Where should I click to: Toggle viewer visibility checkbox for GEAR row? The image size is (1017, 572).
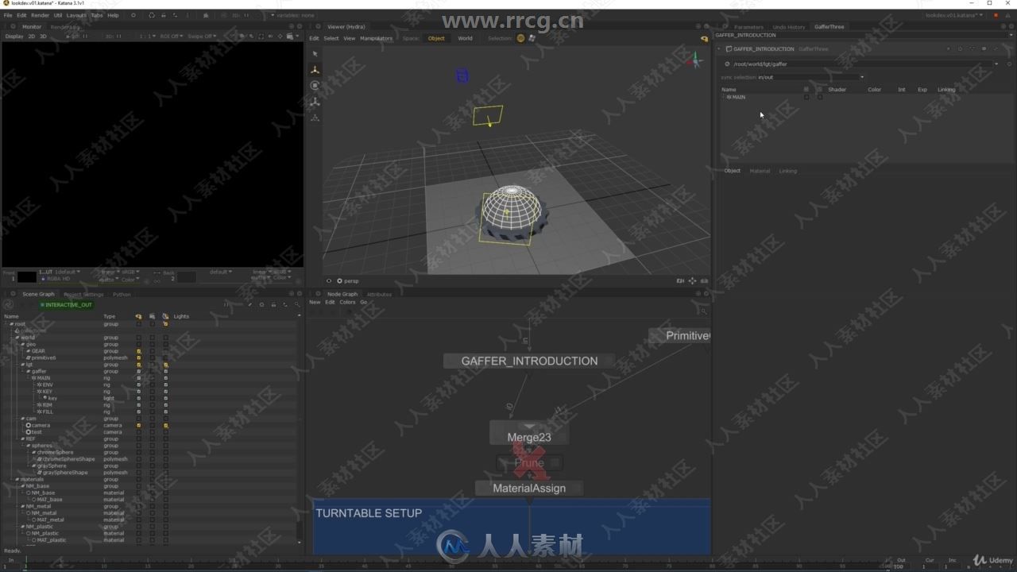click(x=138, y=351)
